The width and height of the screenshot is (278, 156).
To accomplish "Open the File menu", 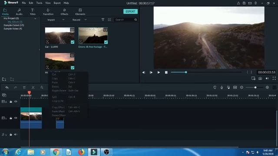I will click(x=24, y=3).
